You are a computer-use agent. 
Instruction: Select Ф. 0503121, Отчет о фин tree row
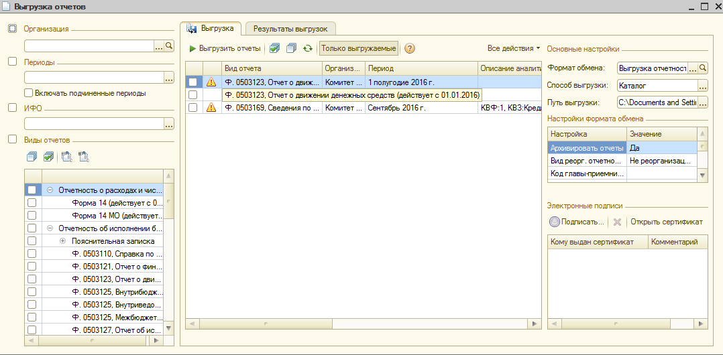coord(103,266)
